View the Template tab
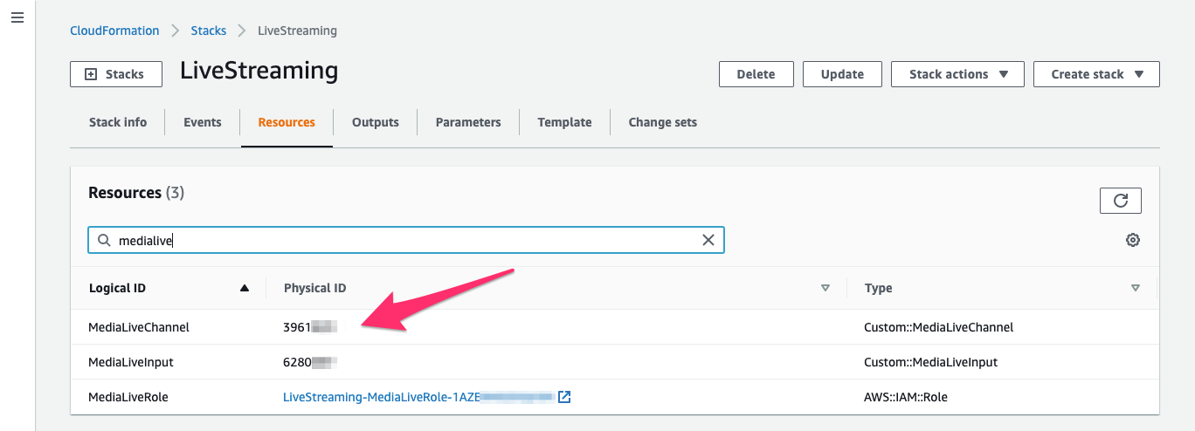The height and width of the screenshot is (431, 1195). pos(564,122)
